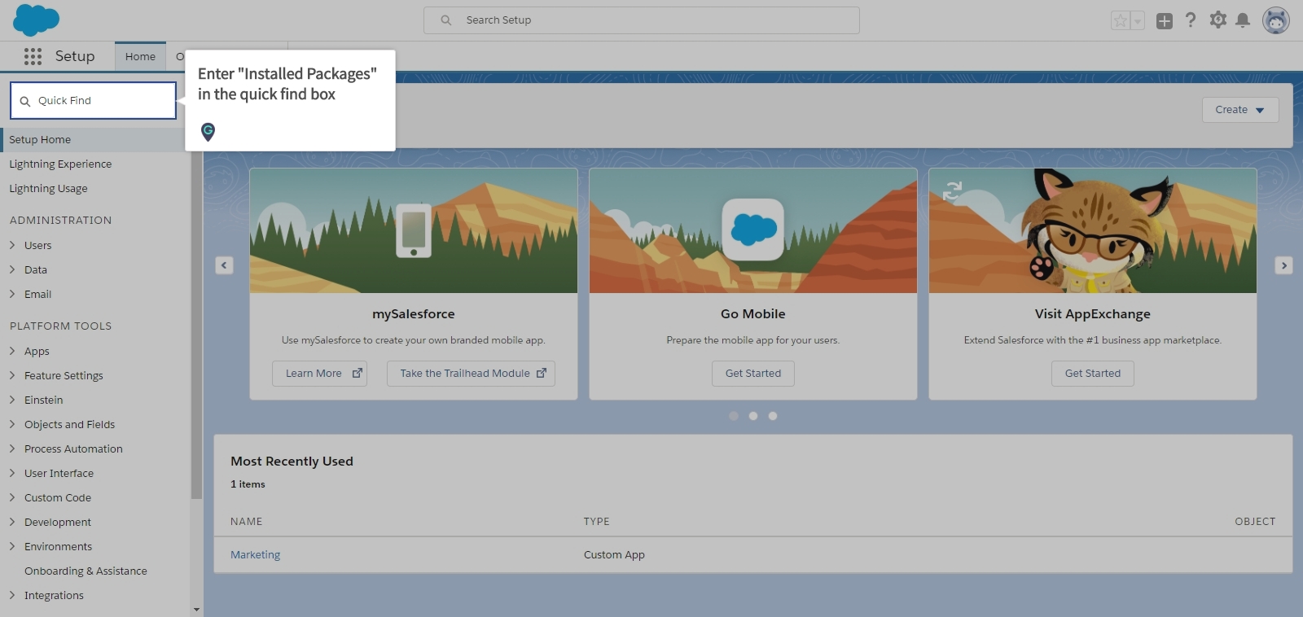This screenshot has height=617, width=1303.
Task: Open the Setup gear icon
Action: [1217, 20]
